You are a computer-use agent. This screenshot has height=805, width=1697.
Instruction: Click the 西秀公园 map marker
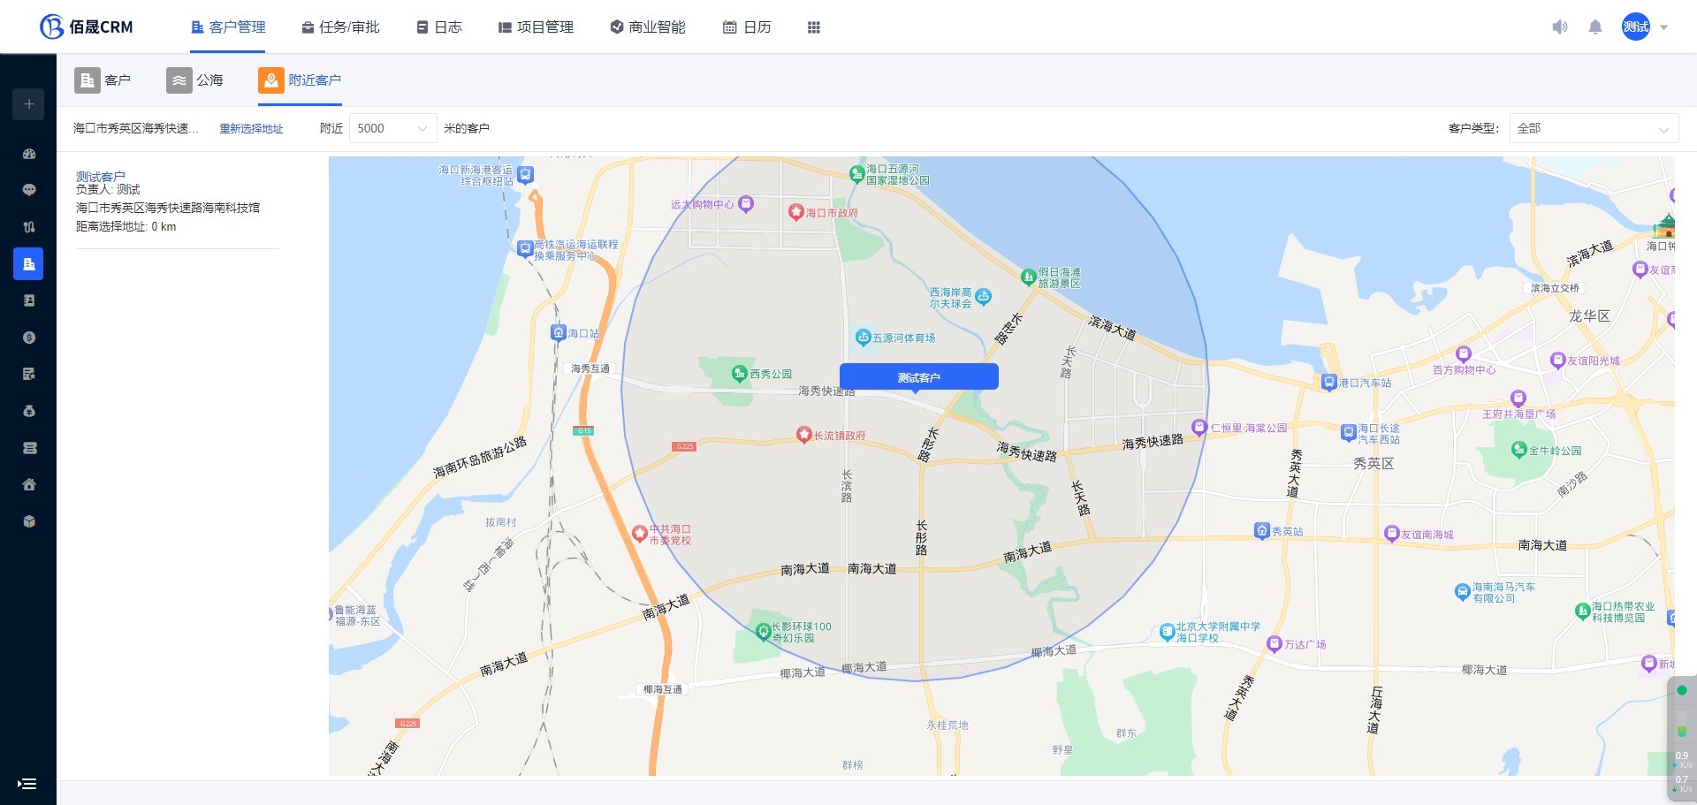pos(740,374)
